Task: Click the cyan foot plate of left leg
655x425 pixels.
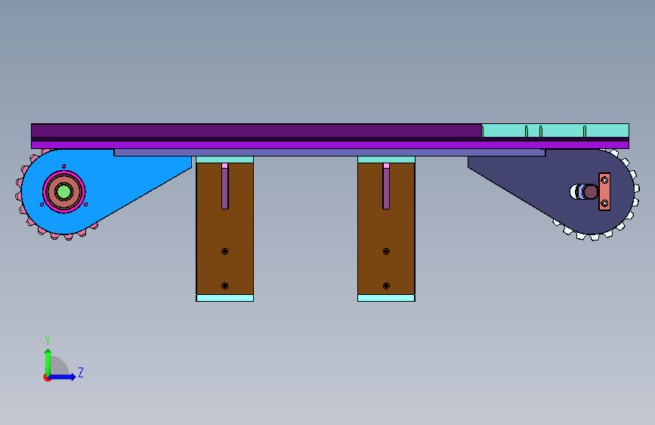Action: coord(224,298)
